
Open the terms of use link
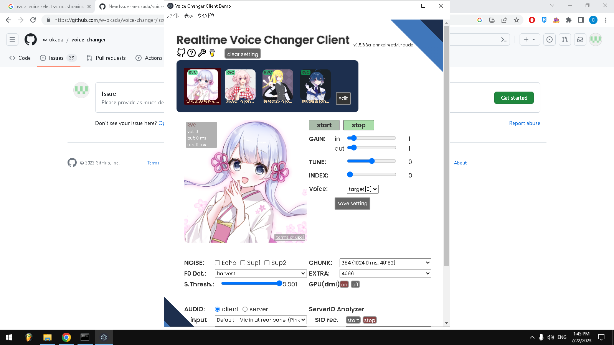click(289, 237)
